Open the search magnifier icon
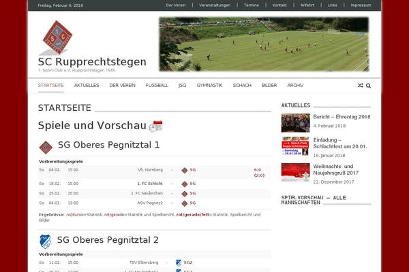 (368, 86)
